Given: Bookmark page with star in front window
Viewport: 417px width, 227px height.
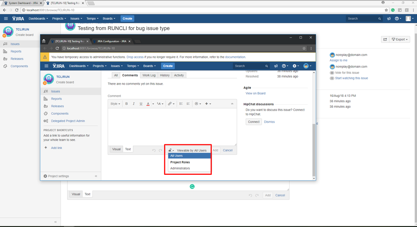Looking at the screenshot, I should 304,48.
